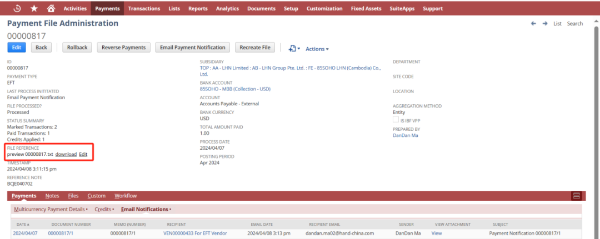Viewport: 600px width, 239px height.
Task: Click the EMAIL DATE column header
Action: point(262,224)
